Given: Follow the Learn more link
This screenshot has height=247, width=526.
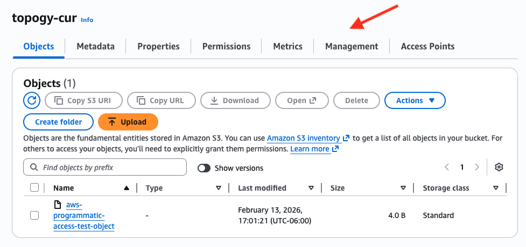Looking at the screenshot, I should click(314, 149).
